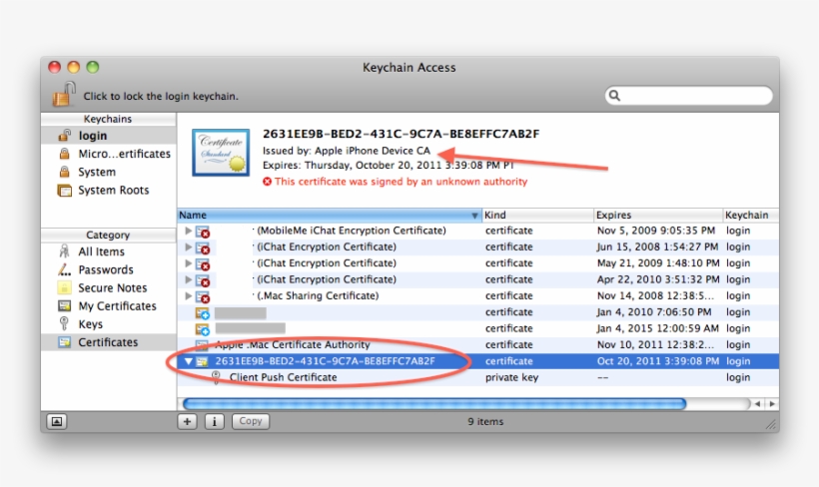The width and height of the screenshot is (819, 487).
Task: Click the Keys category key icon
Action: [64, 323]
